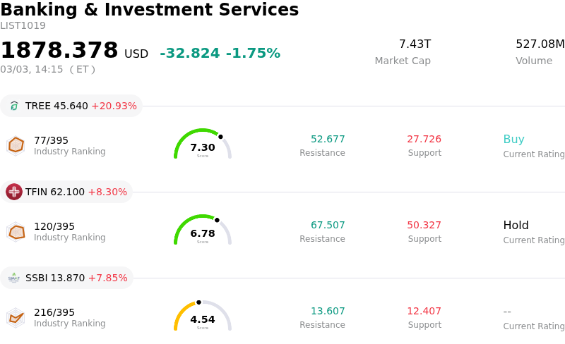Click the radar icon beside 77/395 ranking
Screen dimensions: 565x344
16,145
